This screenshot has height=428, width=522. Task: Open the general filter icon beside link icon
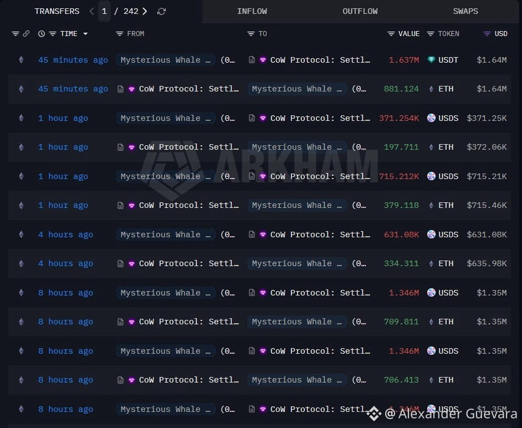point(16,34)
